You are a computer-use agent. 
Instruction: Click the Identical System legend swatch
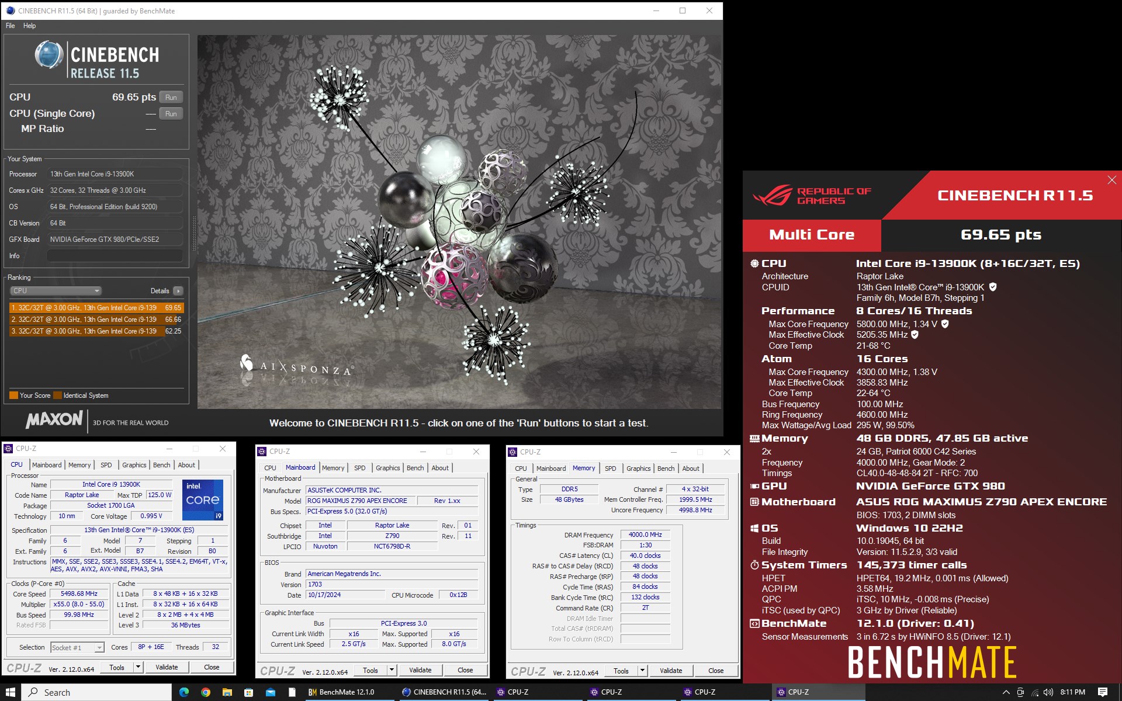(57, 395)
